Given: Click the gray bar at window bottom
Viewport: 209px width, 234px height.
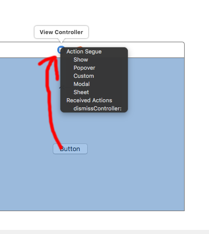Looking at the screenshot, I should [x=104, y=232].
